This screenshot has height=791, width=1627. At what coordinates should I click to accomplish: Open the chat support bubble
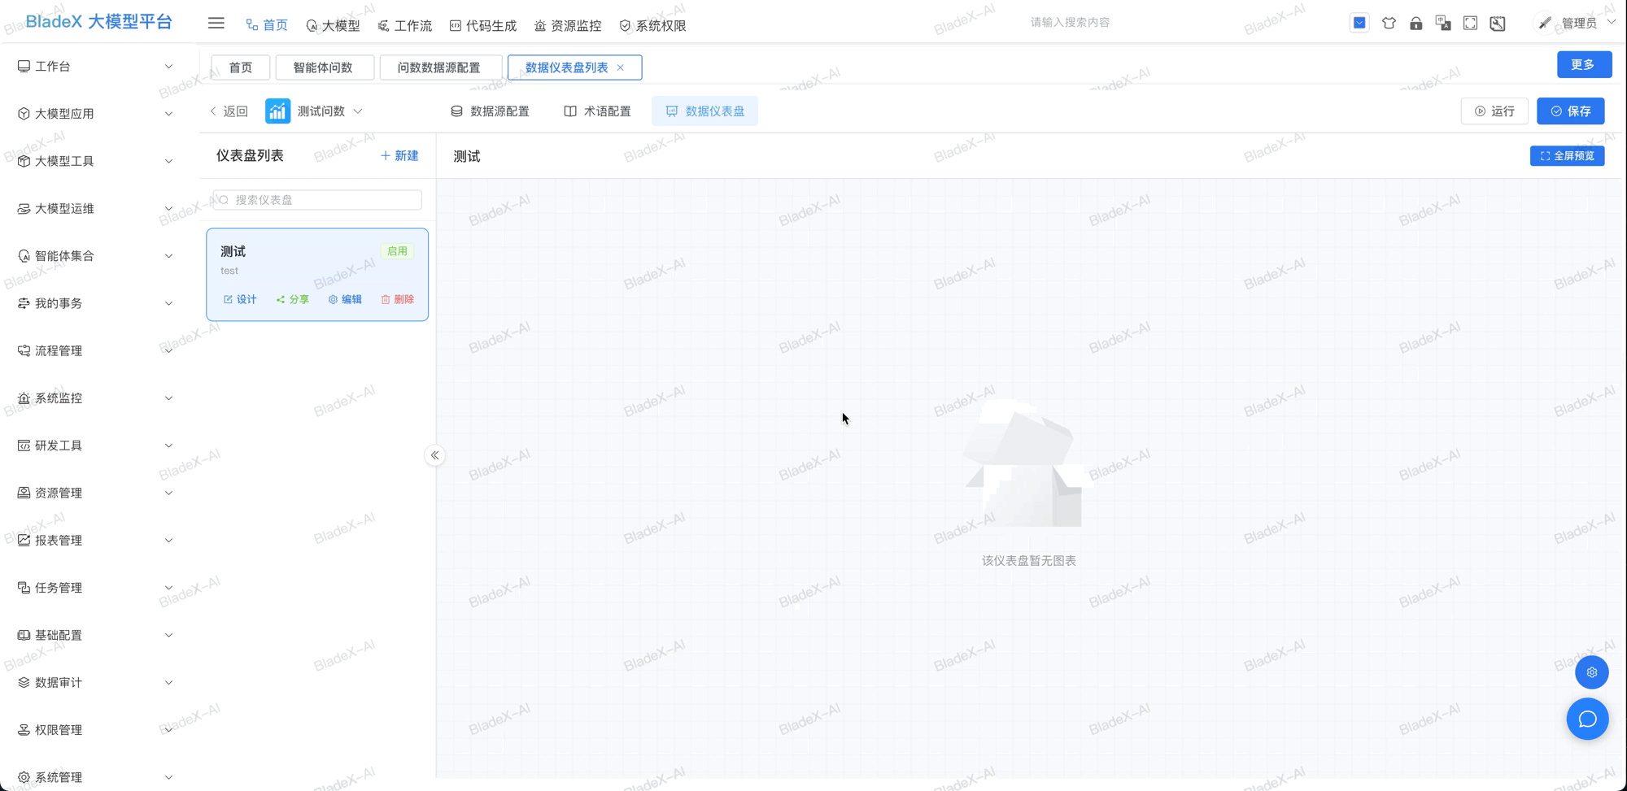click(1588, 719)
